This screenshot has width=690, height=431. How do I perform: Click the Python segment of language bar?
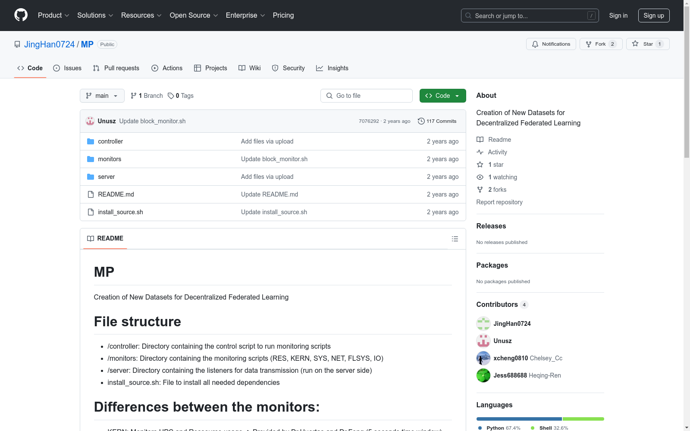point(519,419)
